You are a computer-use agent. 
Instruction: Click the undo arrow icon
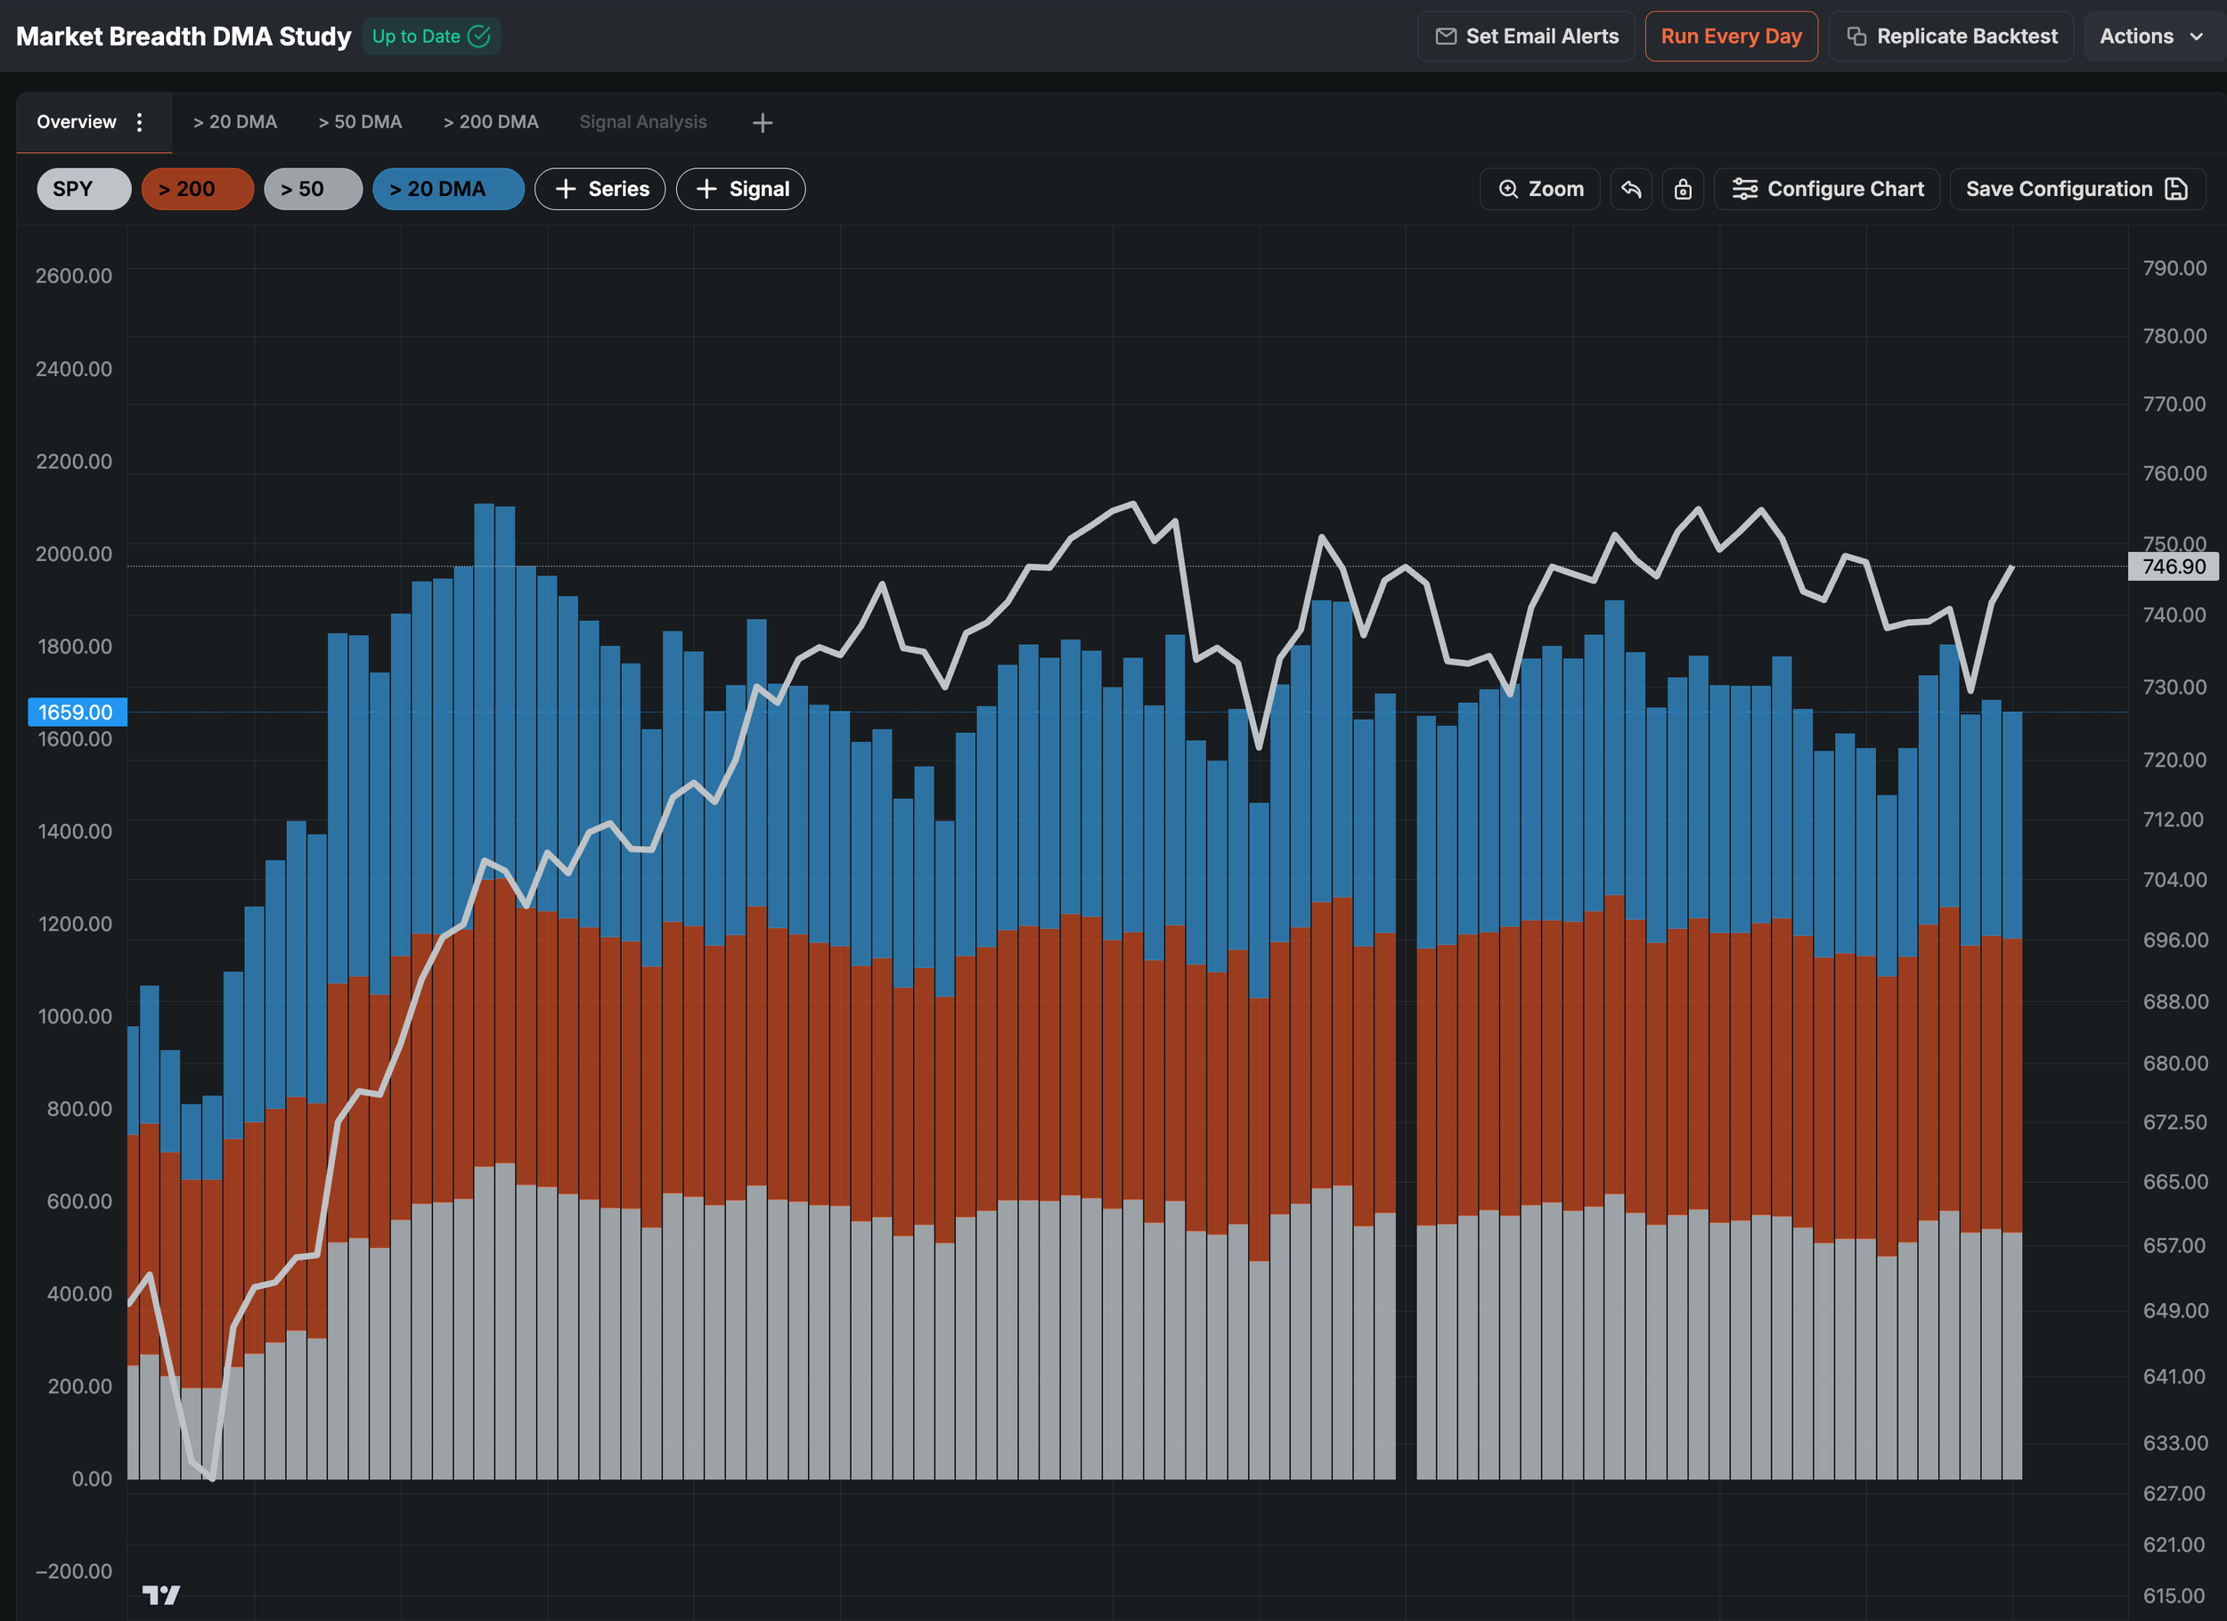coord(1631,190)
